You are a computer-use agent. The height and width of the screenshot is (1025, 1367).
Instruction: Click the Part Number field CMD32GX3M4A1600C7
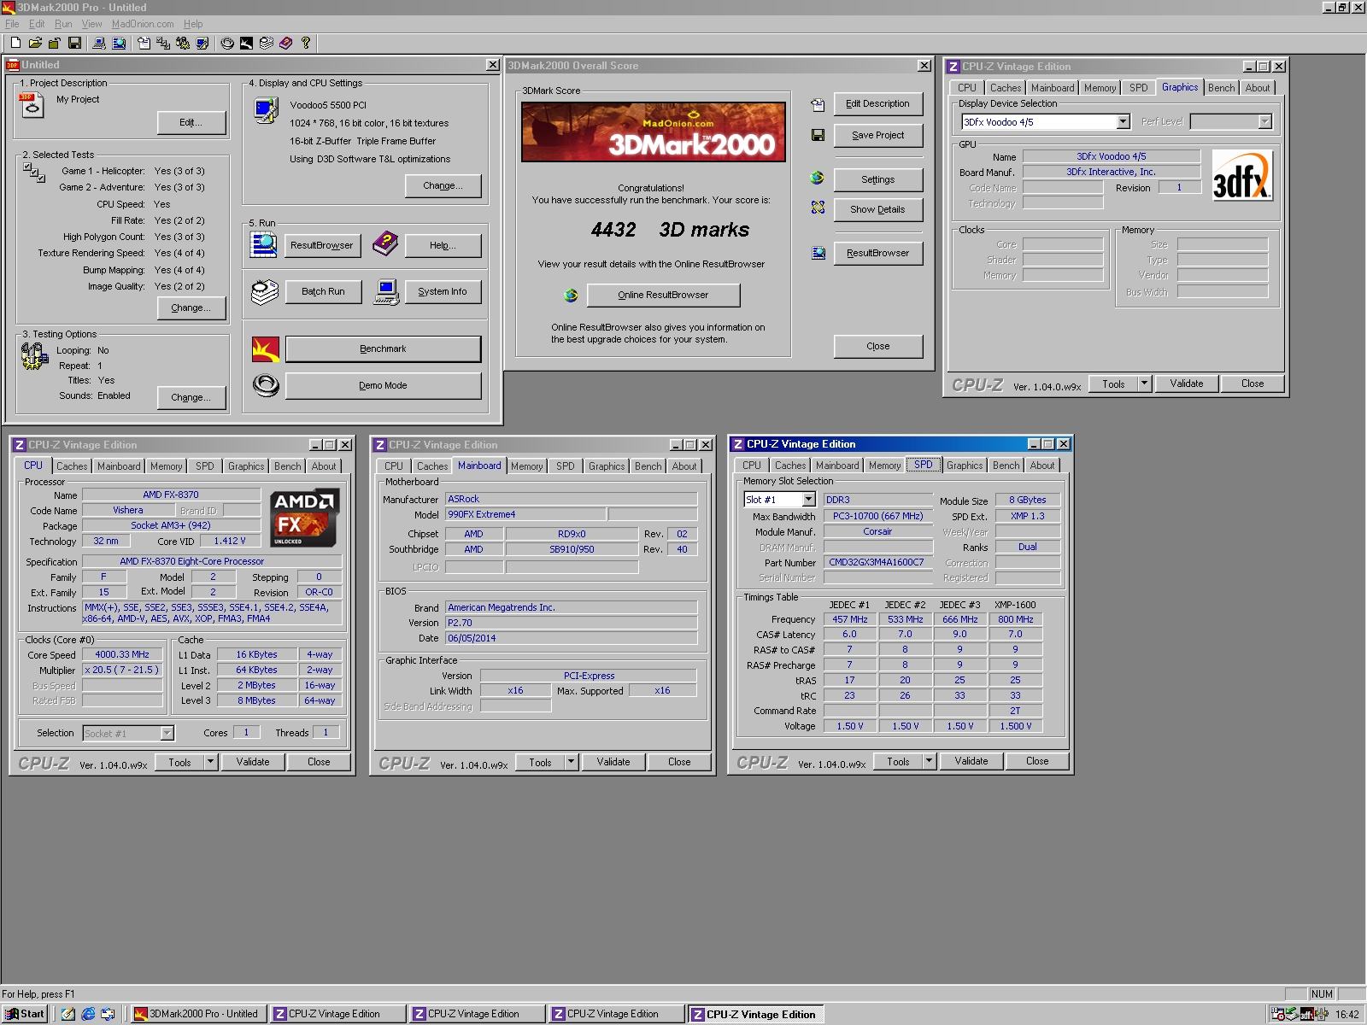tap(877, 563)
